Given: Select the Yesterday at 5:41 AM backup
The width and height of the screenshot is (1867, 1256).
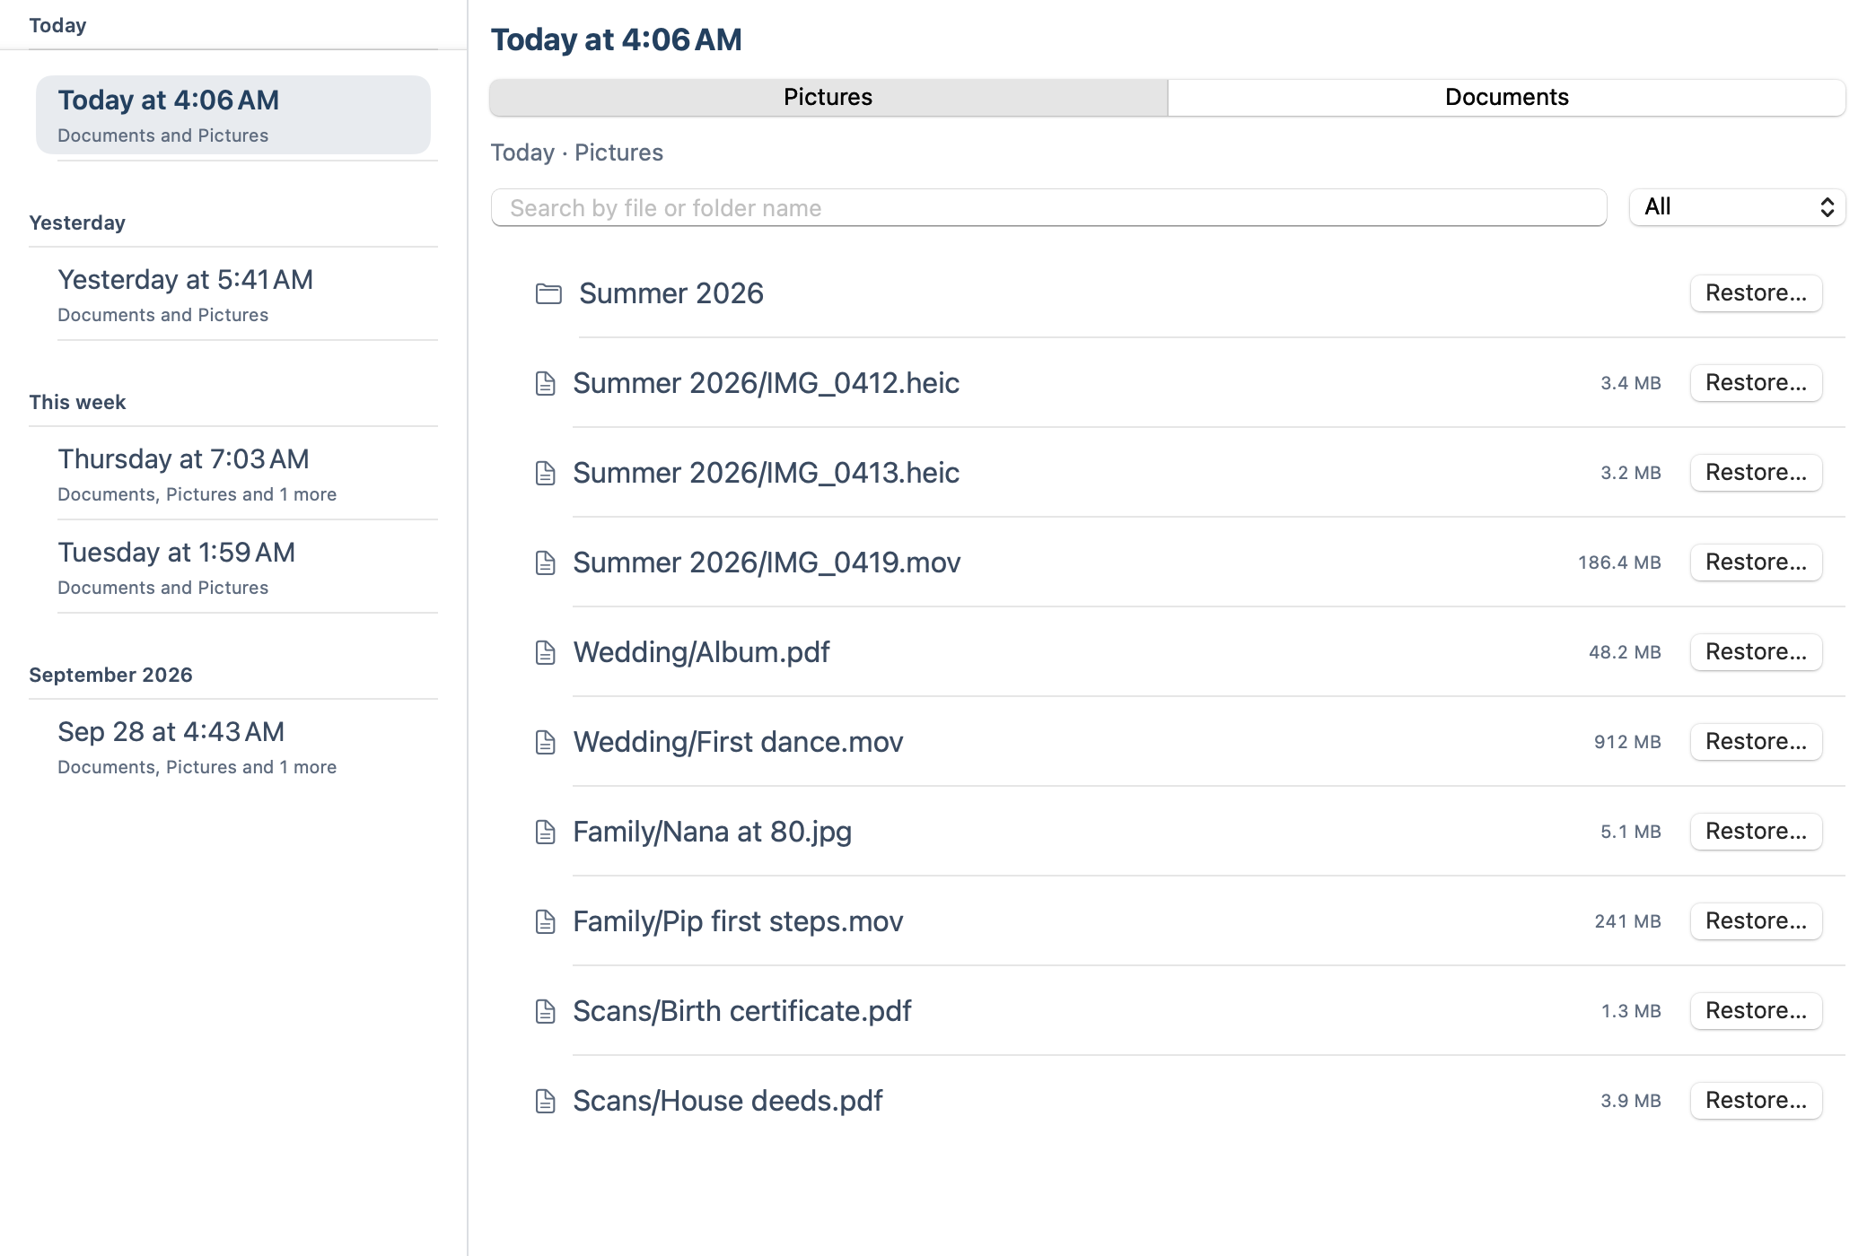Looking at the screenshot, I should pos(233,294).
